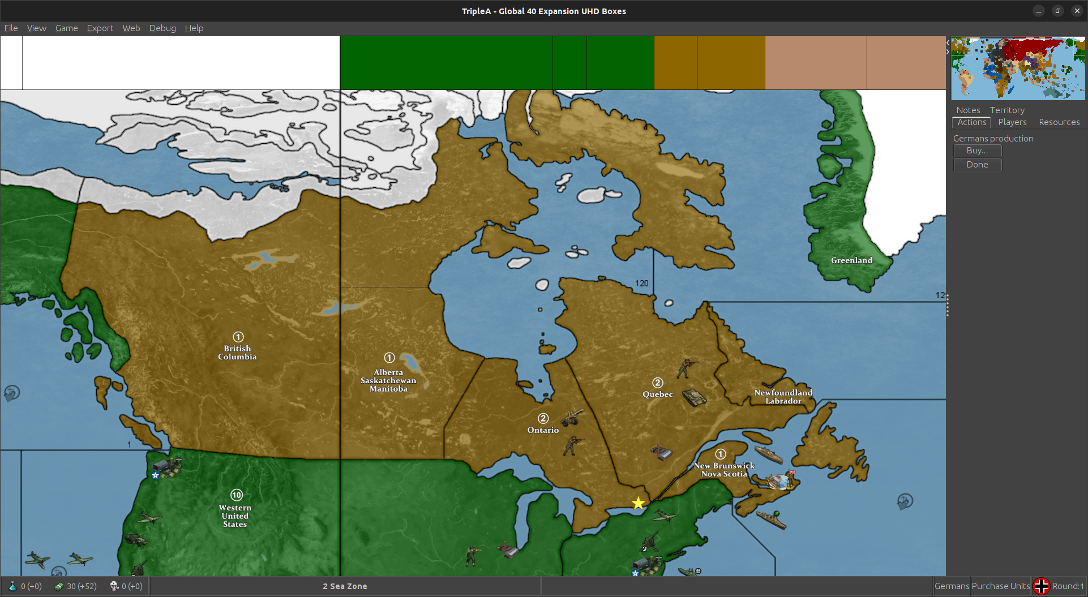Click the naval base icon at Nova Scotia

tap(781, 481)
